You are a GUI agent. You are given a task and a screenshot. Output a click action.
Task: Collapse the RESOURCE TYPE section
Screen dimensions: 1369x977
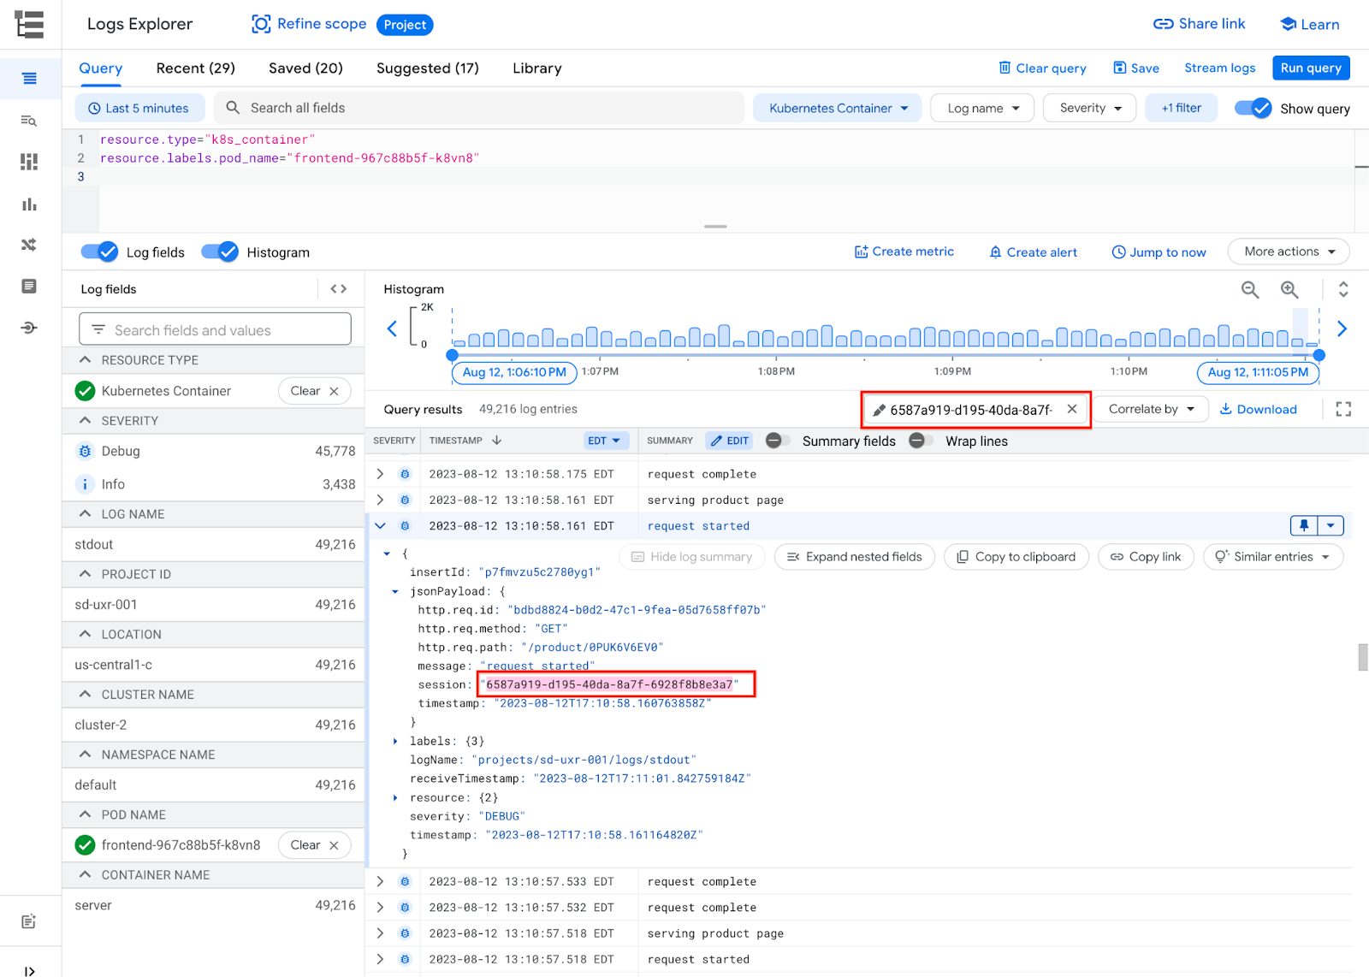tap(85, 360)
